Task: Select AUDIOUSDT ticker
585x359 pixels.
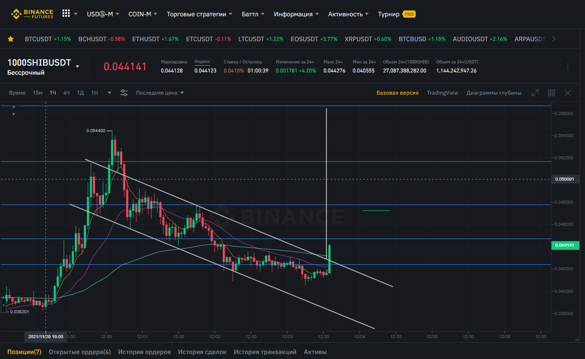Action: (x=480, y=39)
